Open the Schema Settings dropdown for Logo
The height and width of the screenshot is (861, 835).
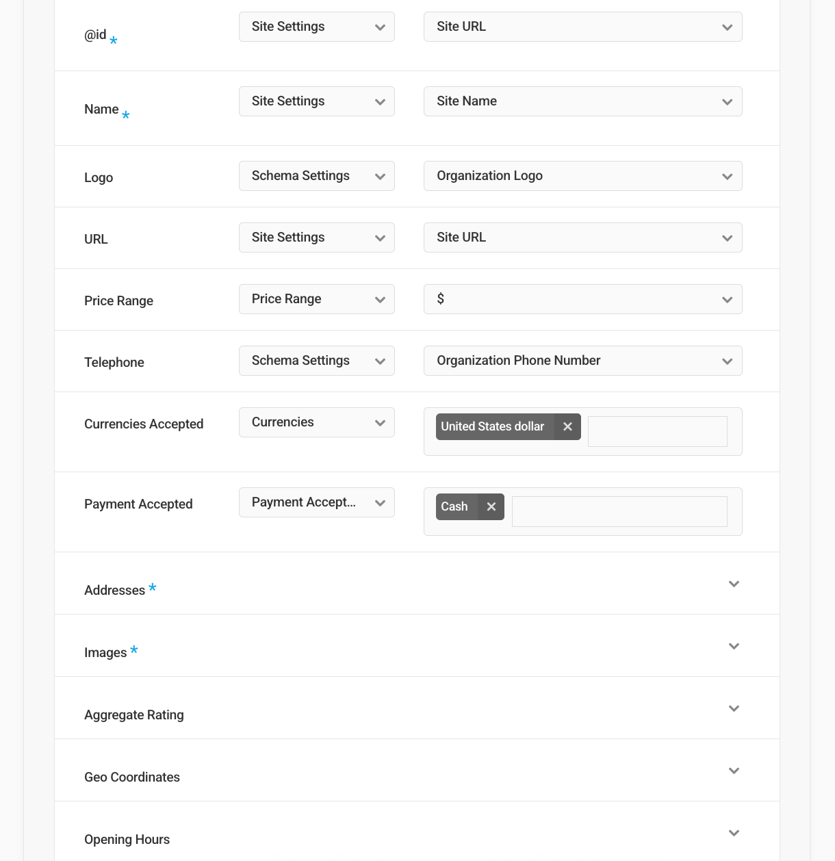click(316, 175)
